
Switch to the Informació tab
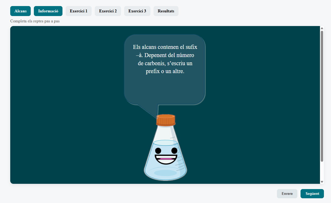(48, 11)
